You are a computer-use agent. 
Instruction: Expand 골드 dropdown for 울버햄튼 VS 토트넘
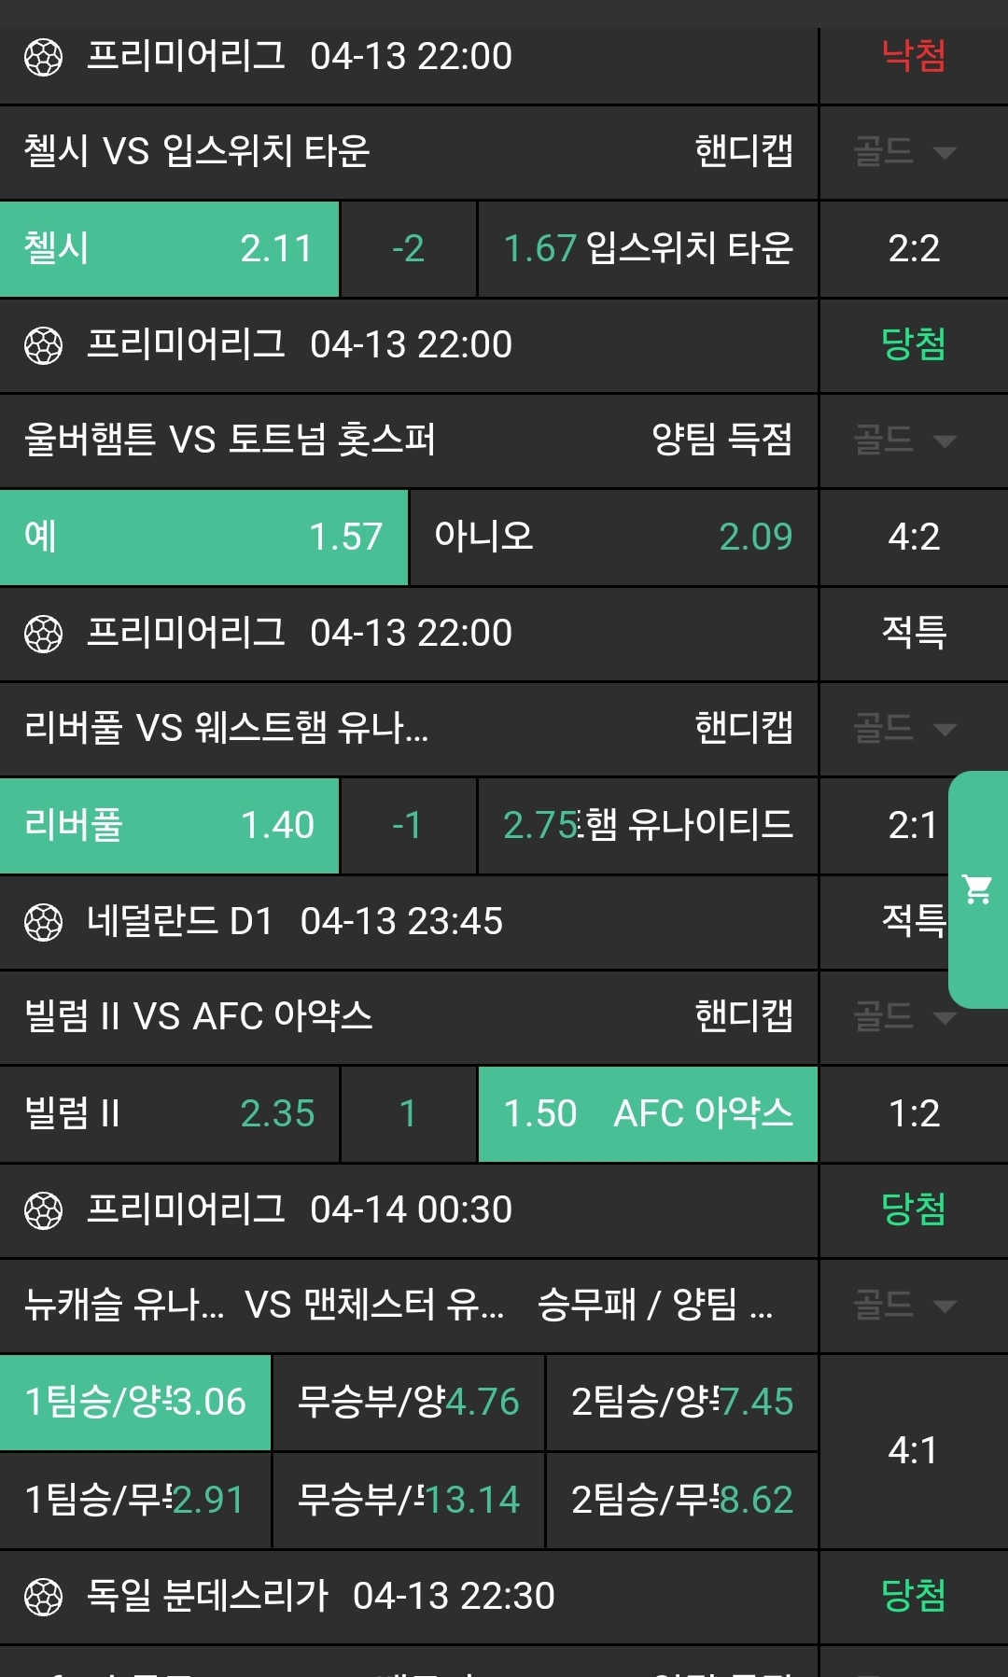pos(904,440)
